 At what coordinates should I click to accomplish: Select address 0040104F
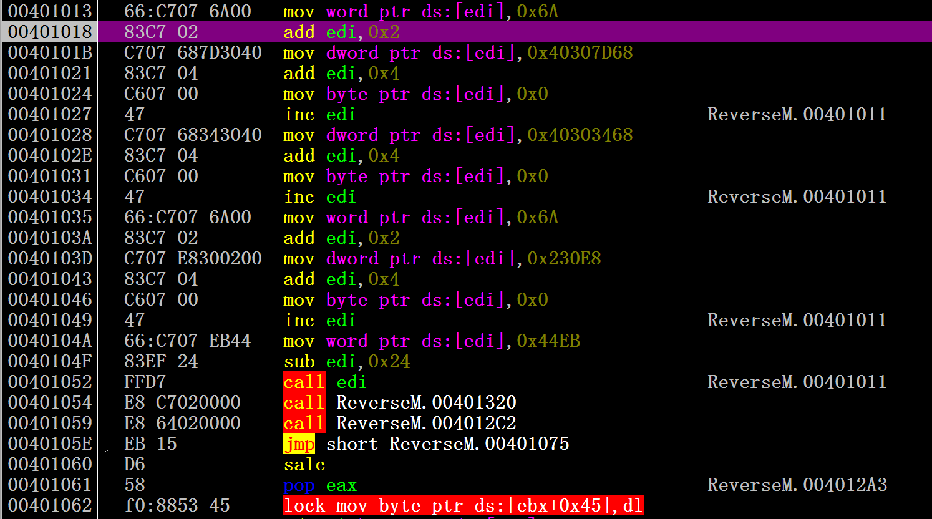[x=50, y=361]
